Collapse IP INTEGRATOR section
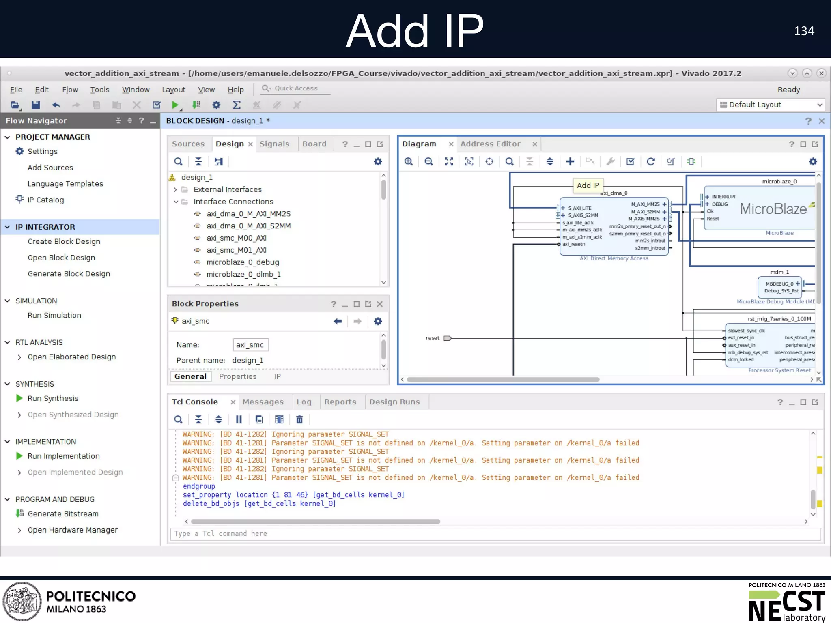 [x=7, y=227]
